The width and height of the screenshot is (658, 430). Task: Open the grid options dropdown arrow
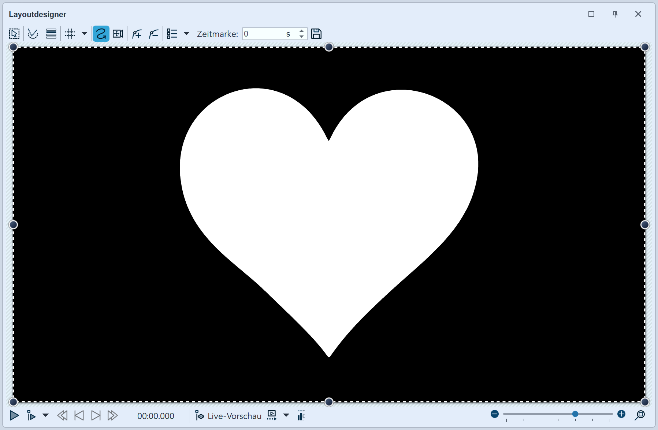tap(84, 34)
